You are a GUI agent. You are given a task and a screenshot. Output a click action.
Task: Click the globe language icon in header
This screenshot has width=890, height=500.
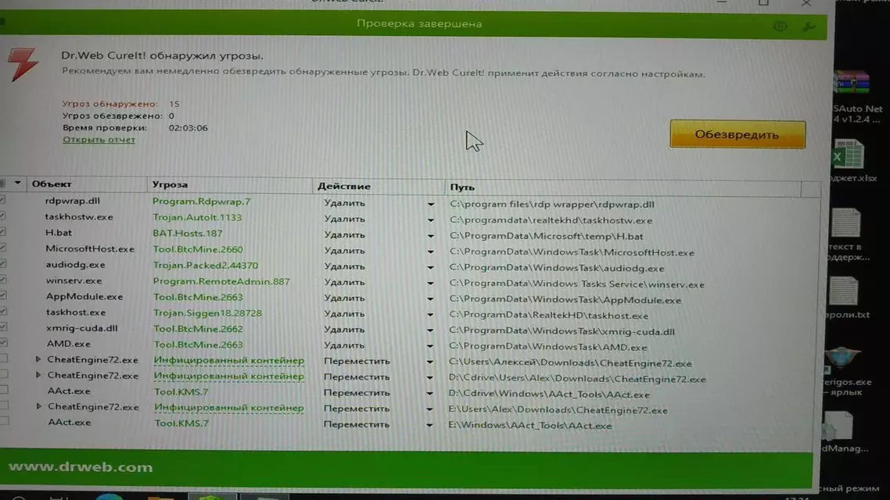click(780, 26)
